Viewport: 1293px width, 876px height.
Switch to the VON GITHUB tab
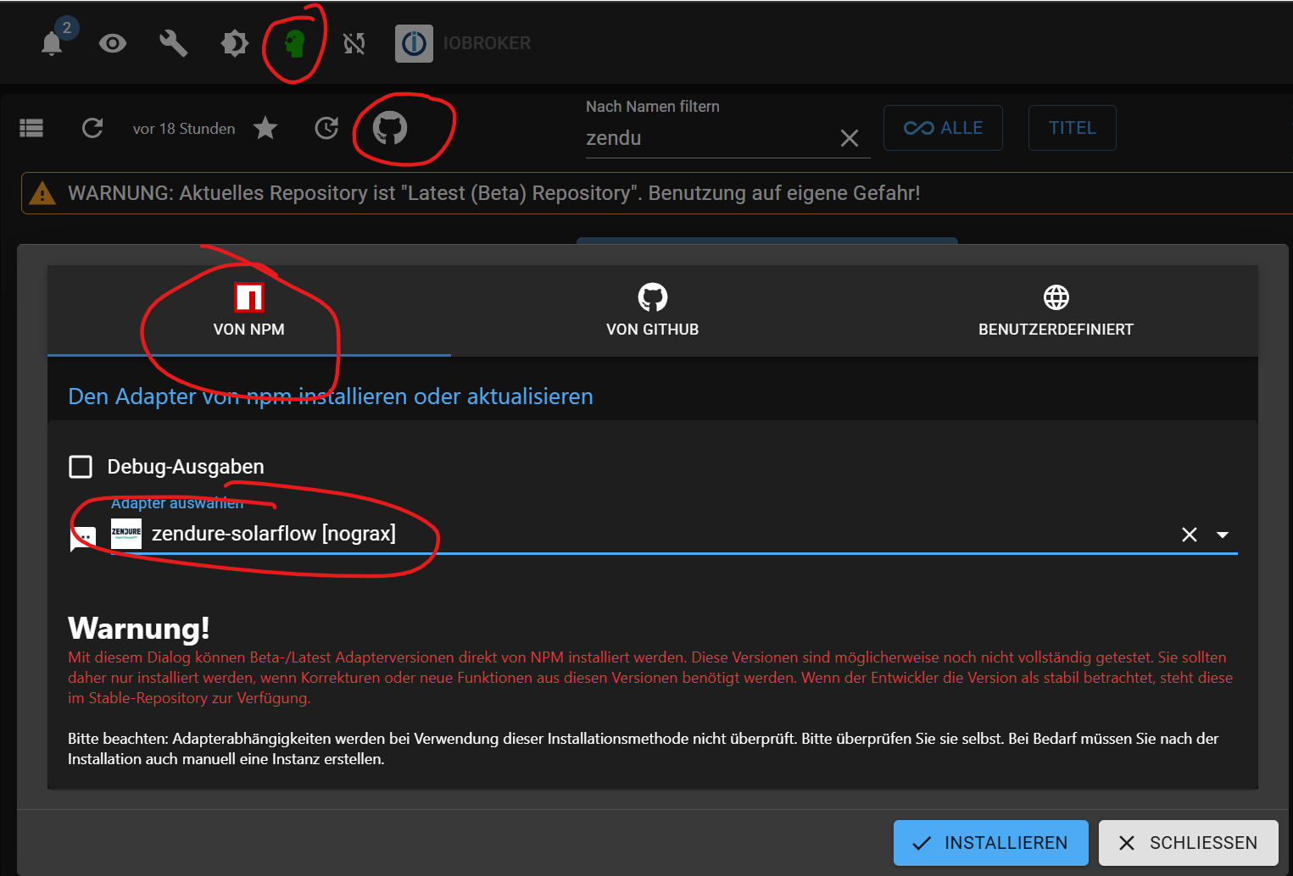point(653,310)
